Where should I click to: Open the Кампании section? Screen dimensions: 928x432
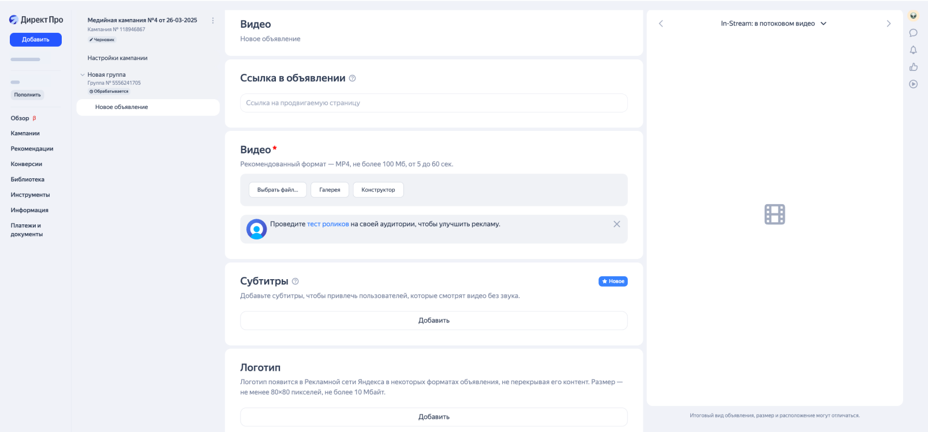coord(25,133)
